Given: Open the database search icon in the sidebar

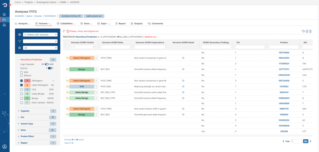Looking at the screenshot, I should [x=4, y=25].
